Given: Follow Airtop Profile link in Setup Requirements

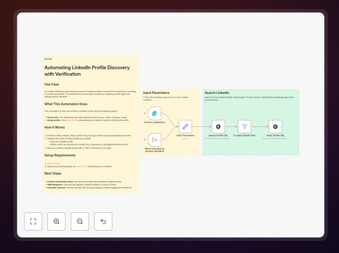Looking at the screenshot, I should [82, 167].
